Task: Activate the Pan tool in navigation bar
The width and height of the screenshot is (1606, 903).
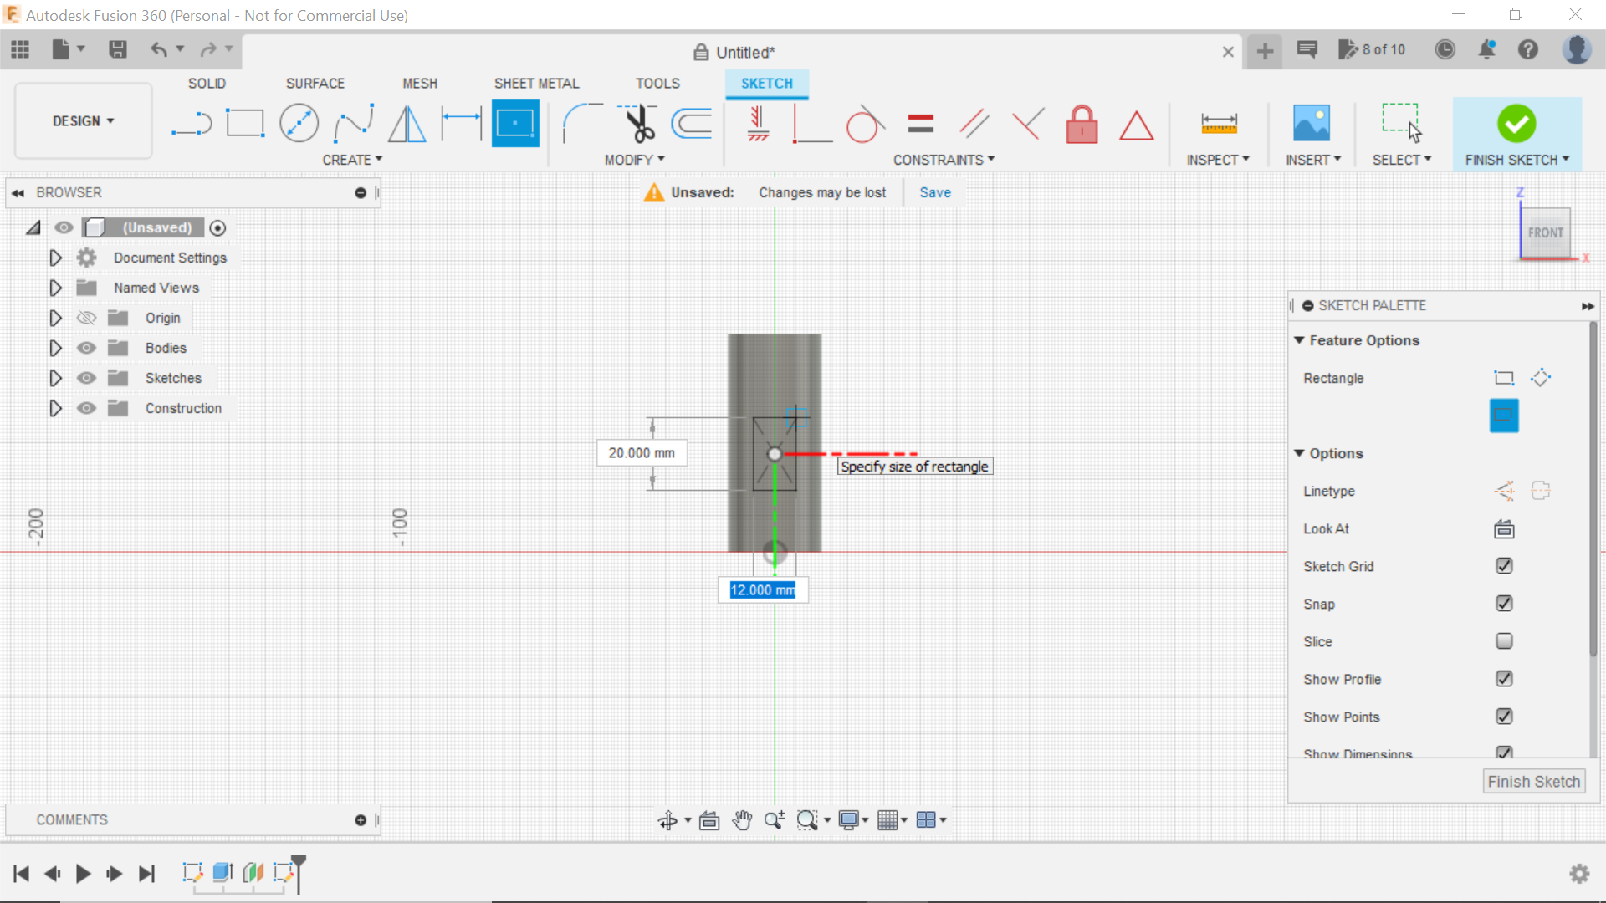Action: (x=741, y=819)
